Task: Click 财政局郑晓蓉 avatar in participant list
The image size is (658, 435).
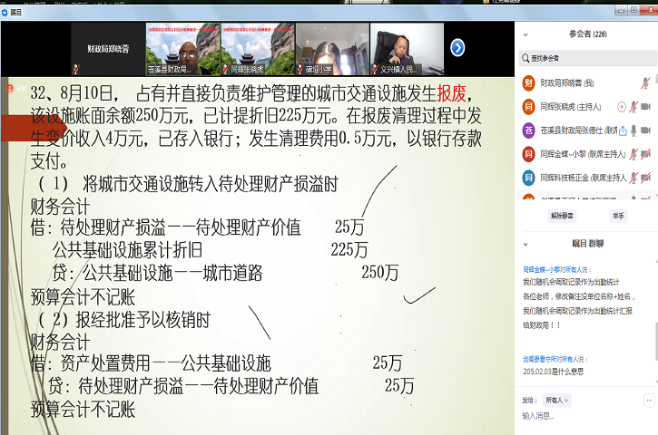Action: 528,82
